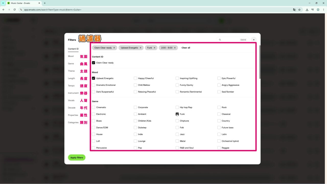Jump to Decade filter section
327x184 pixels.
[72, 108]
